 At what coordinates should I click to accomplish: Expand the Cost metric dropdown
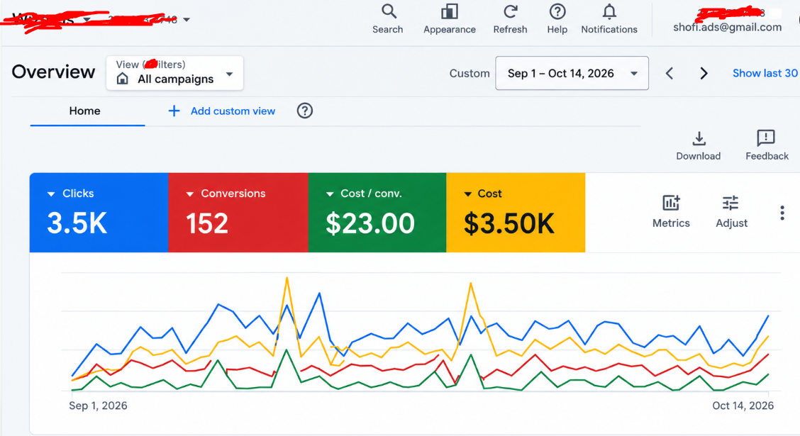(467, 194)
